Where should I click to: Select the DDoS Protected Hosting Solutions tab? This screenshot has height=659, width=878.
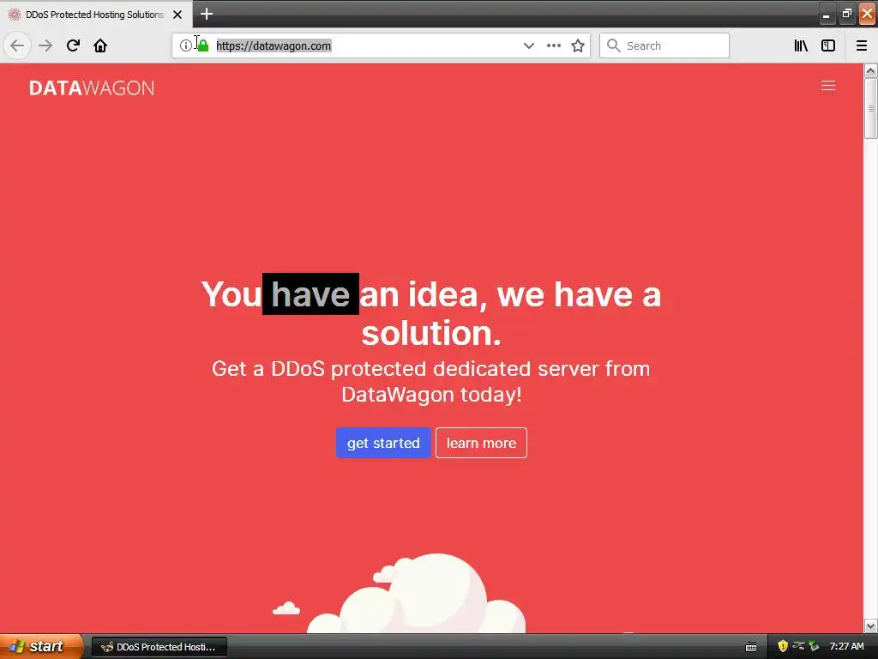[x=96, y=15]
